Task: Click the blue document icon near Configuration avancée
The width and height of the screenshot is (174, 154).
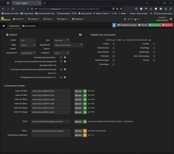Action: tap(114, 25)
